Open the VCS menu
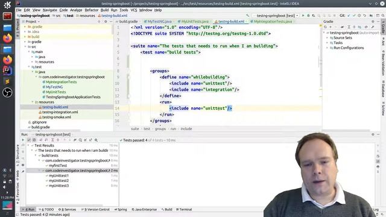 134,10
